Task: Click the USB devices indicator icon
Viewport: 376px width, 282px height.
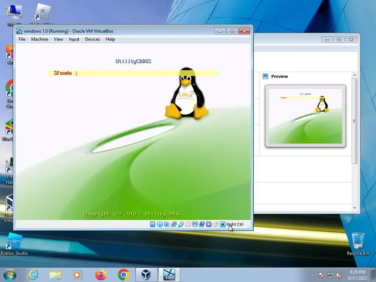Action: point(181,224)
